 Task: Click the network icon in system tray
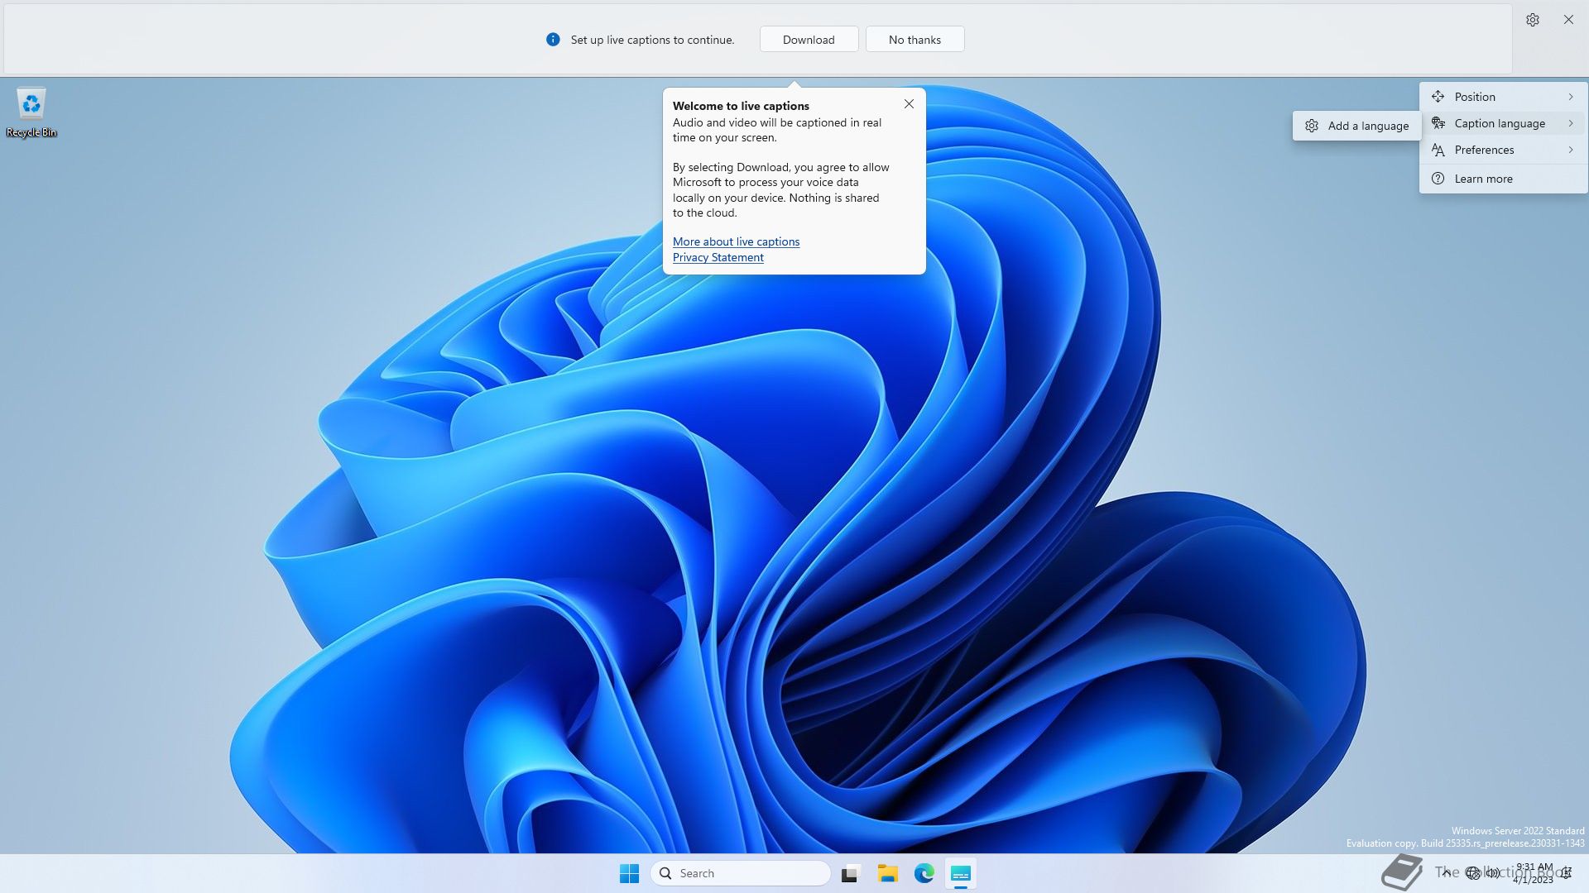tap(1473, 873)
